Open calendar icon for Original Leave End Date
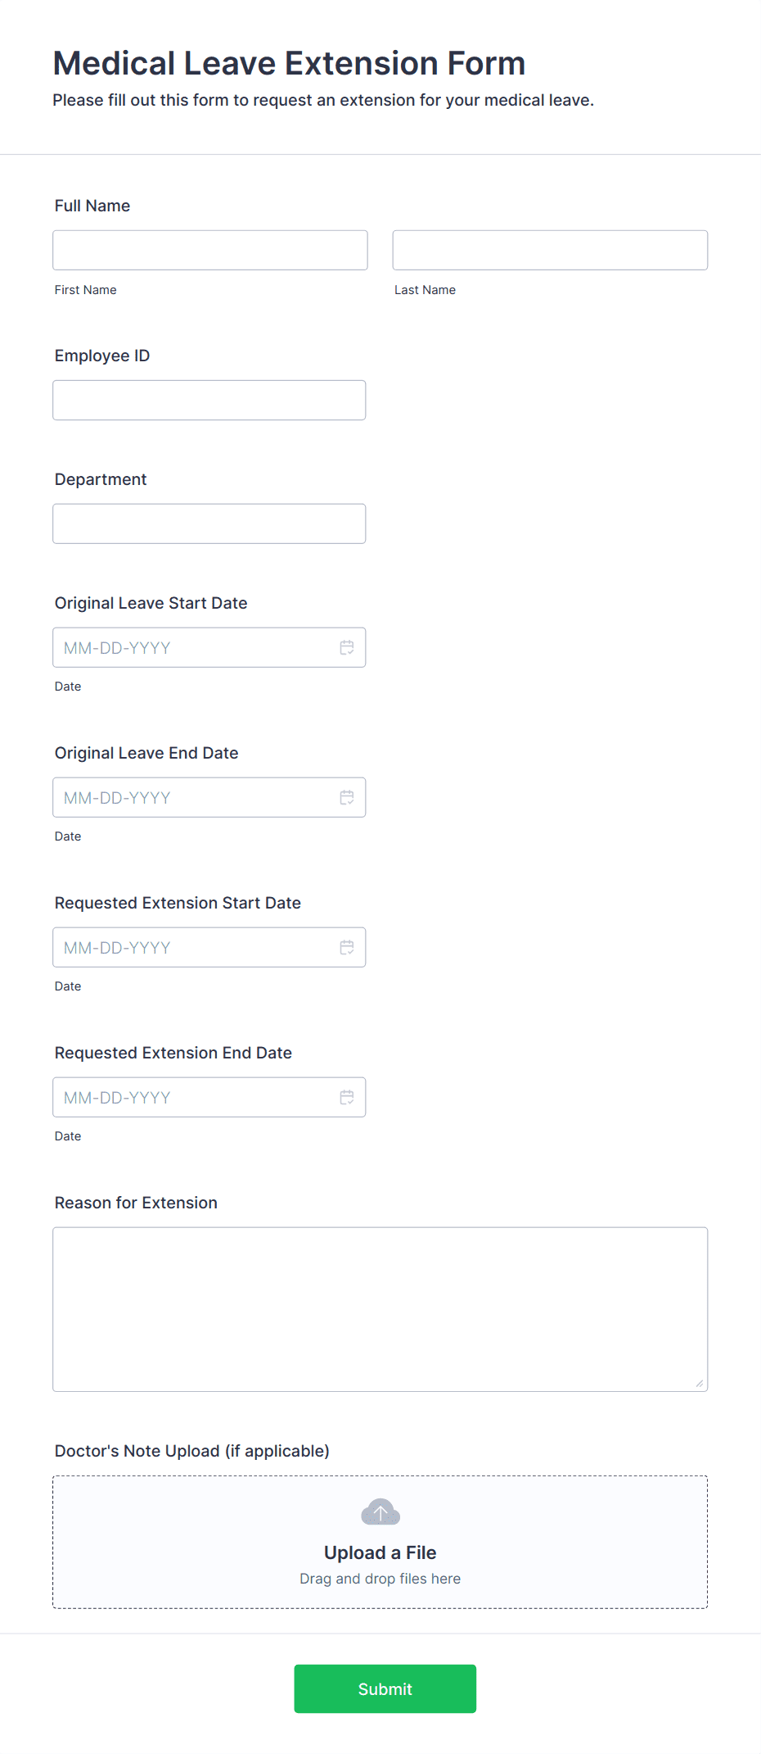Image resolution: width=761 pixels, height=1754 pixels. click(347, 798)
